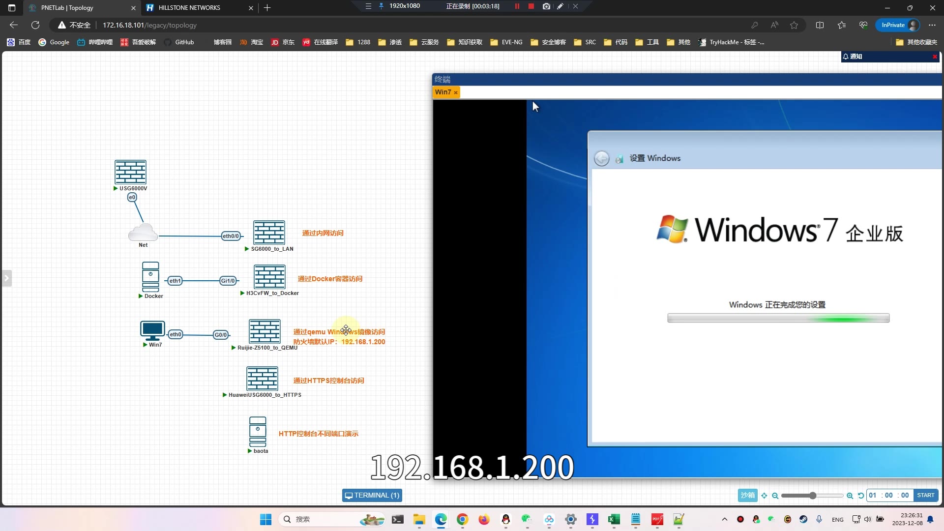This screenshot has width=944, height=531.
Task: Click the 通过内网访问 text label
Action: point(323,233)
